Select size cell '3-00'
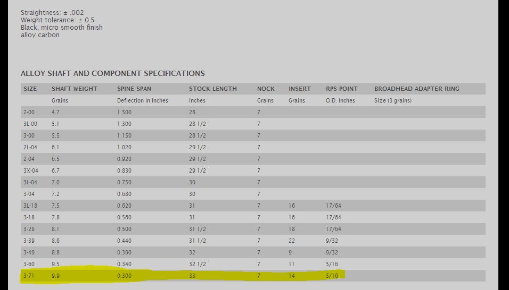 (x=29, y=135)
